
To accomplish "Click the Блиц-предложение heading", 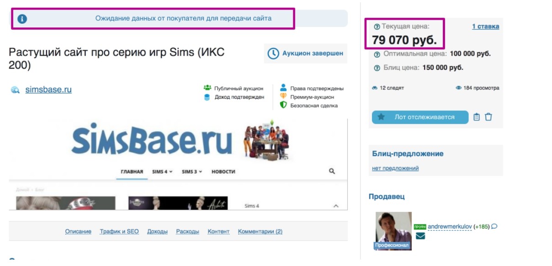I will [408, 154].
